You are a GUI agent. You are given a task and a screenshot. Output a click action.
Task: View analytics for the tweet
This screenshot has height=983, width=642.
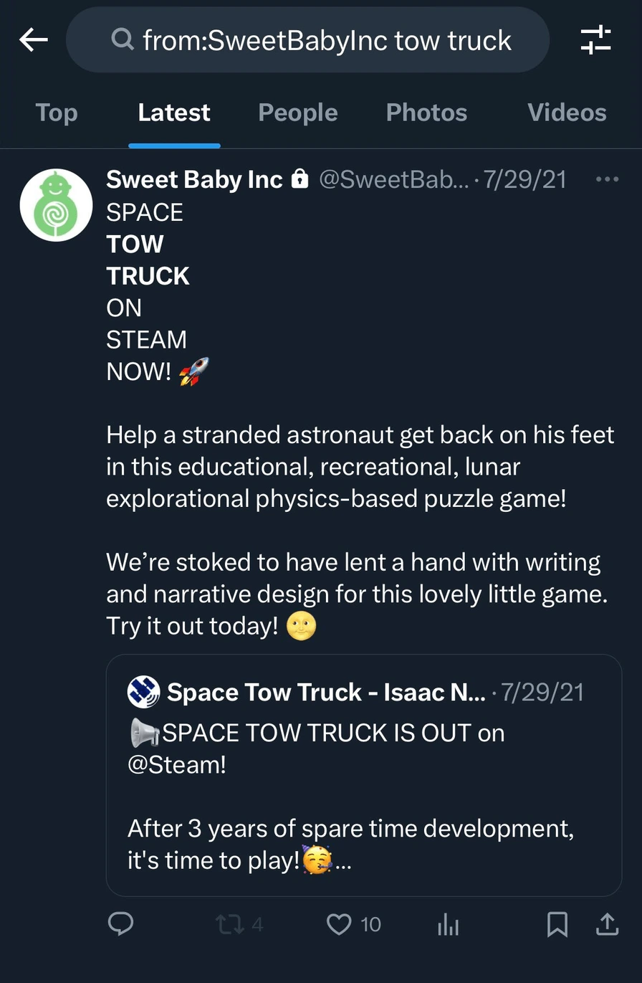pos(448,924)
